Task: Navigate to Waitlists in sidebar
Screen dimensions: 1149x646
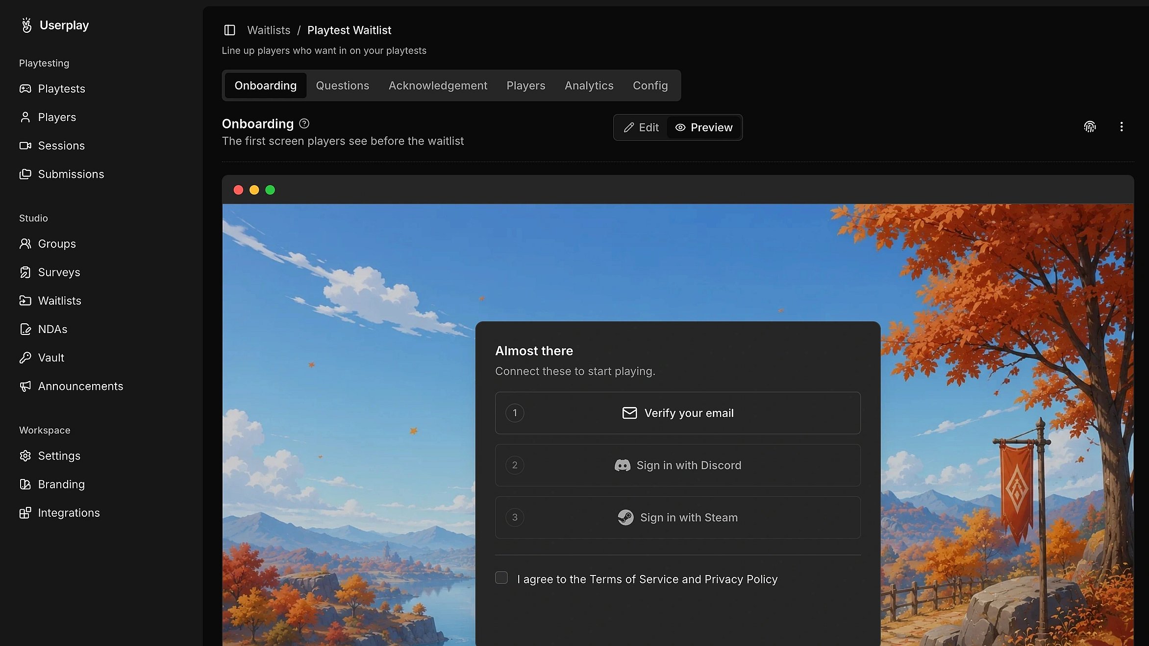Action: click(50, 300)
